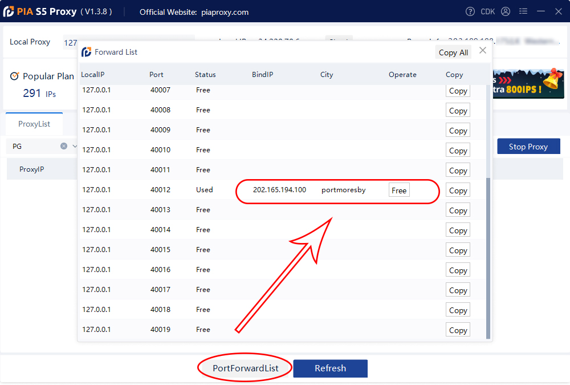Open the settings list menu icon
Image resolution: width=570 pixels, height=385 pixels.
pos(523,11)
